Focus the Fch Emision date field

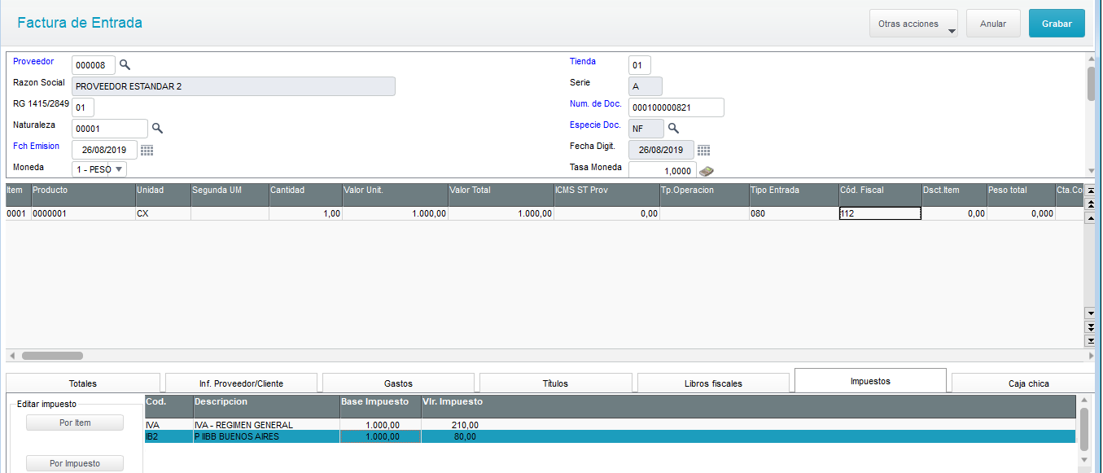click(104, 150)
